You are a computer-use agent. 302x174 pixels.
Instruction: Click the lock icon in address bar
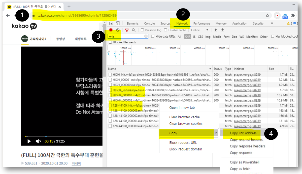click(x=33, y=16)
